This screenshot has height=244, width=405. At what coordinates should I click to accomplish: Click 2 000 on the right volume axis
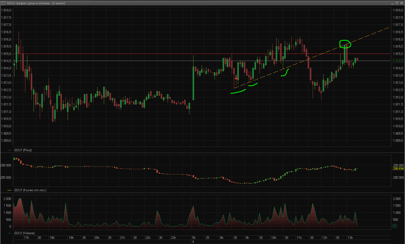pyautogui.click(x=396, y=199)
